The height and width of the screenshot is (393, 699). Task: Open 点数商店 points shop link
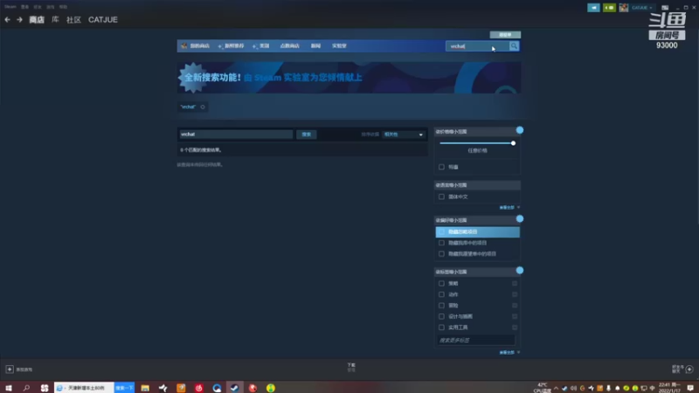[289, 46]
